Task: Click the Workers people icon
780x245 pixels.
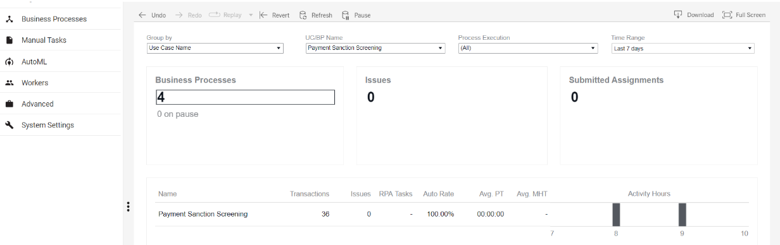Action: coord(9,83)
